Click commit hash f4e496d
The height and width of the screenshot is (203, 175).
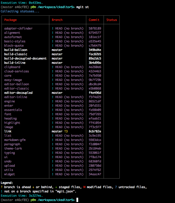click(x=95, y=93)
